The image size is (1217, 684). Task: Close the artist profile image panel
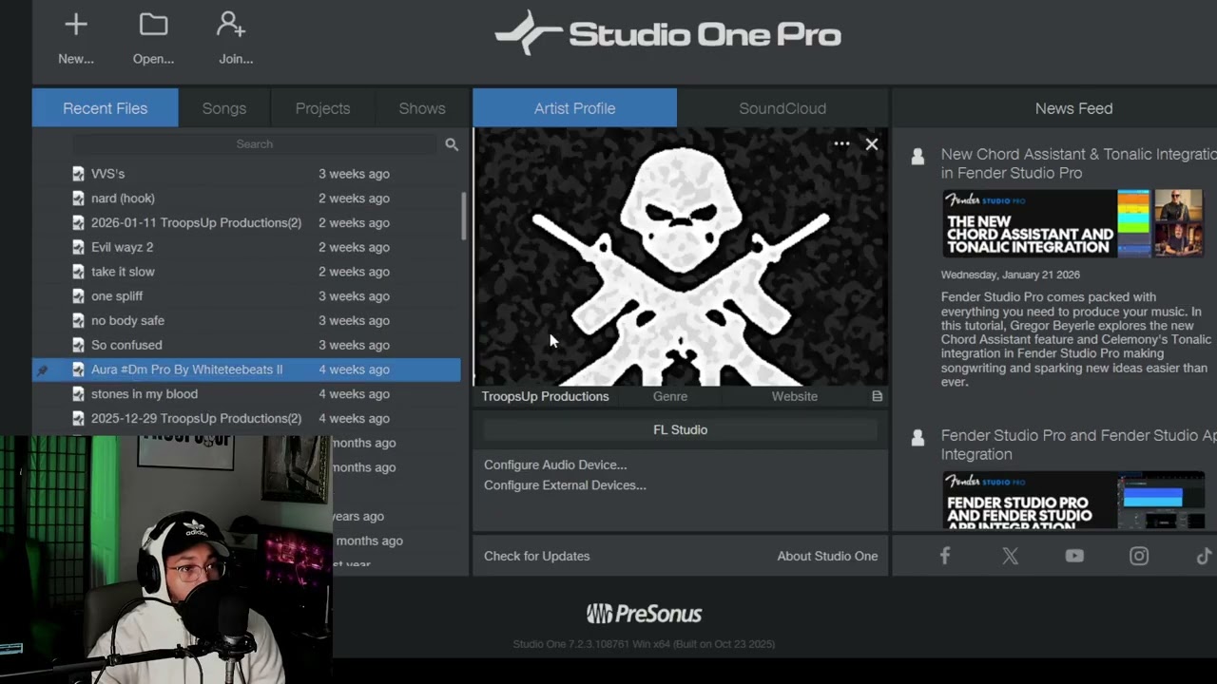tap(872, 144)
